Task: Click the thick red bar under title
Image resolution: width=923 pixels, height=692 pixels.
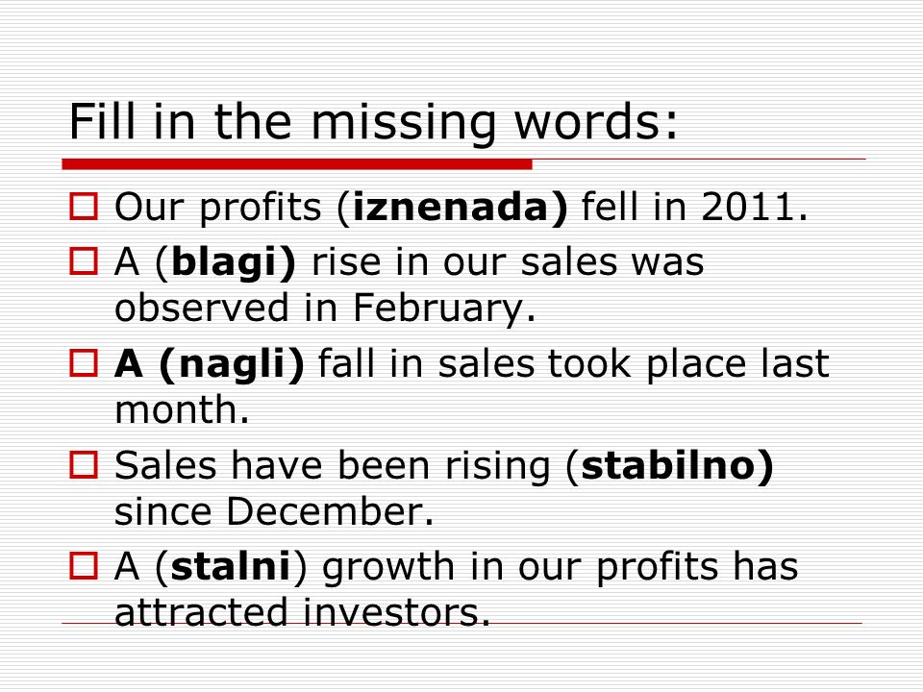Action: coord(297,164)
